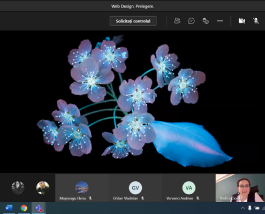Screen dimensions: 265x214
Task: Click the GV avatar of Ghilan Vladislav
Action: (x=135, y=188)
